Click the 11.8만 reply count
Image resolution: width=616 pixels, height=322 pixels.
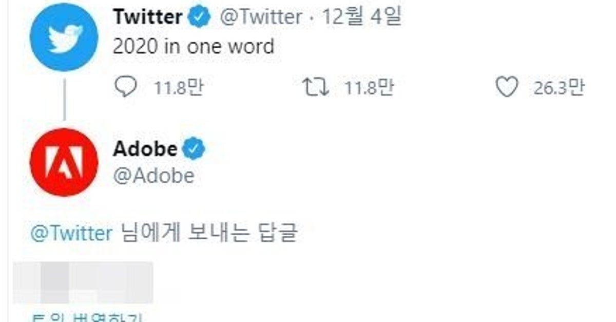(x=179, y=88)
